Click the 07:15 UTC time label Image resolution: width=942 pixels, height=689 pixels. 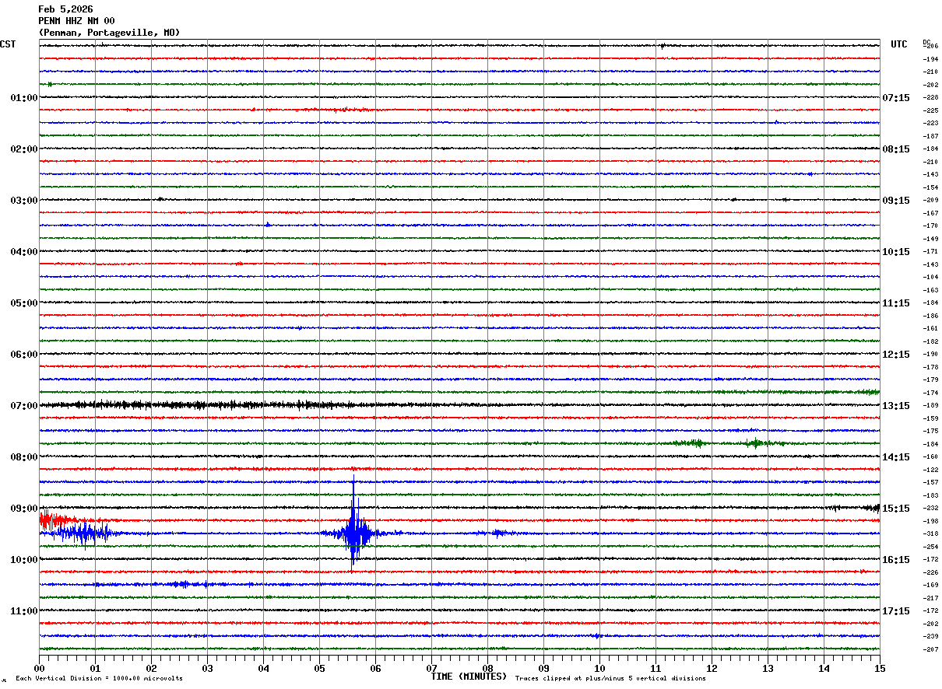[x=895, y=98]
